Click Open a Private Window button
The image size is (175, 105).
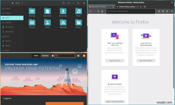115,102
